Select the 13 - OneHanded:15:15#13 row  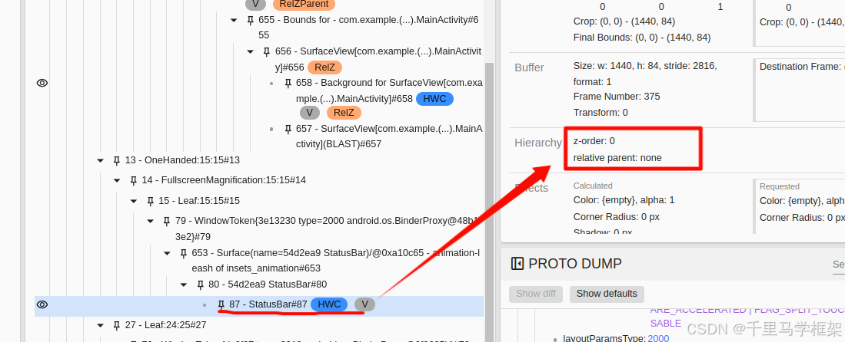[x=182, y=160]
